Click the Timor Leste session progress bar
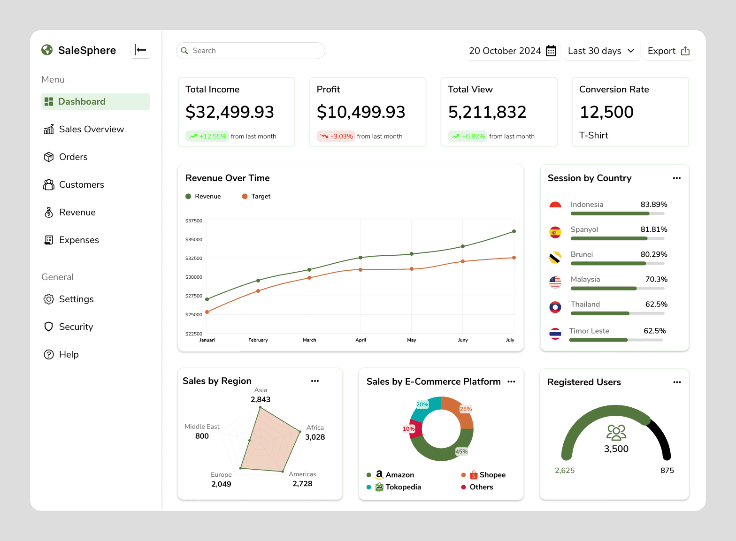 pos(616,340)
